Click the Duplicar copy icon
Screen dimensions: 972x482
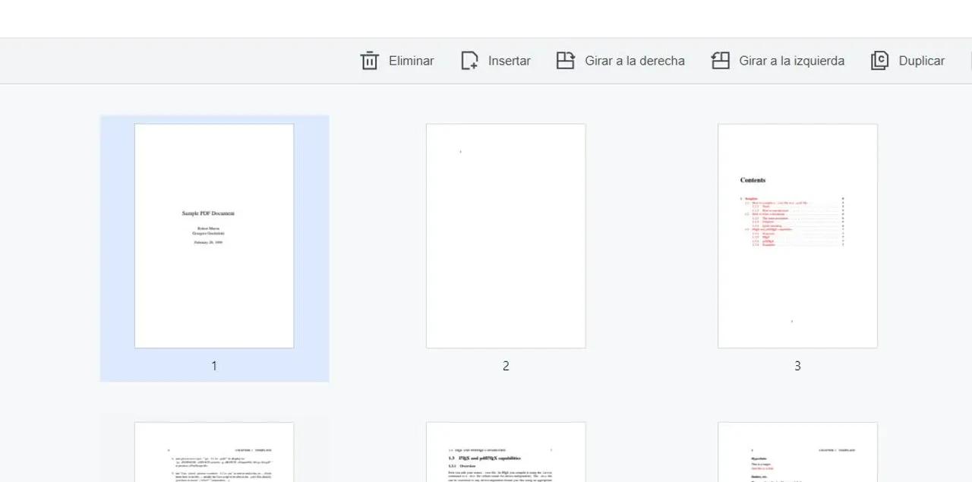tap(879, 61)
